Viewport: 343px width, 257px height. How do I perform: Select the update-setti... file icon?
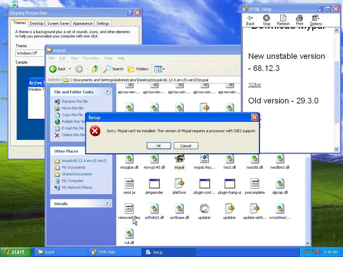255,208
